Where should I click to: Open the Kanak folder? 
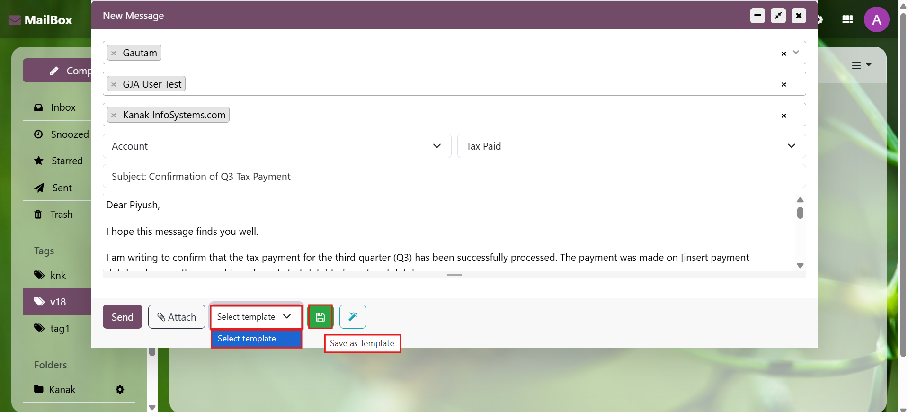click(x=62, y=389)
